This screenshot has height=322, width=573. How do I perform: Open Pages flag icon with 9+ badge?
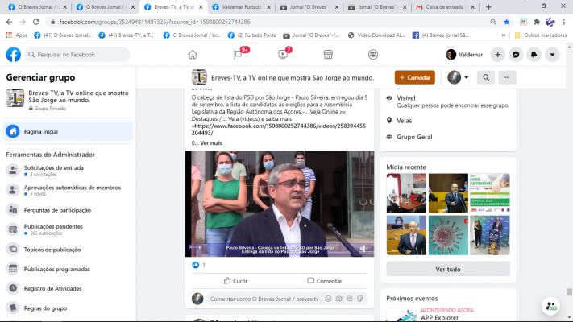pyautogui.click(x=238, y=55)
